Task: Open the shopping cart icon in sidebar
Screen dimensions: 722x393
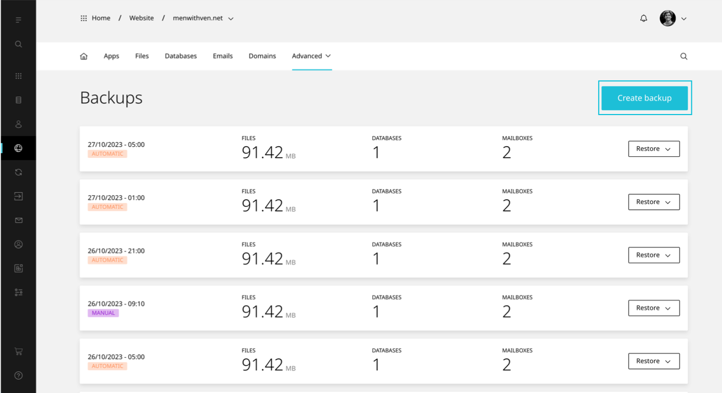Action: coord(18,351)
